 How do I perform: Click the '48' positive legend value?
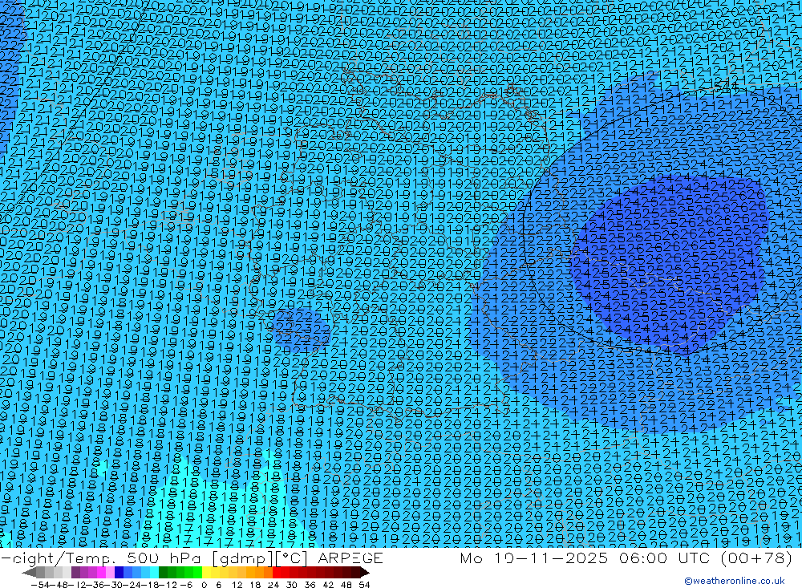coord(346,585)
